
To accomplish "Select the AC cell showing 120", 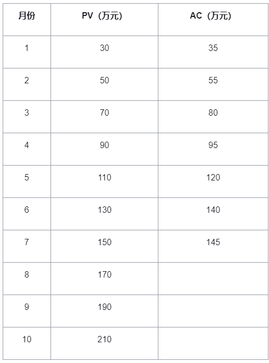I will click(x=213, y=181).
